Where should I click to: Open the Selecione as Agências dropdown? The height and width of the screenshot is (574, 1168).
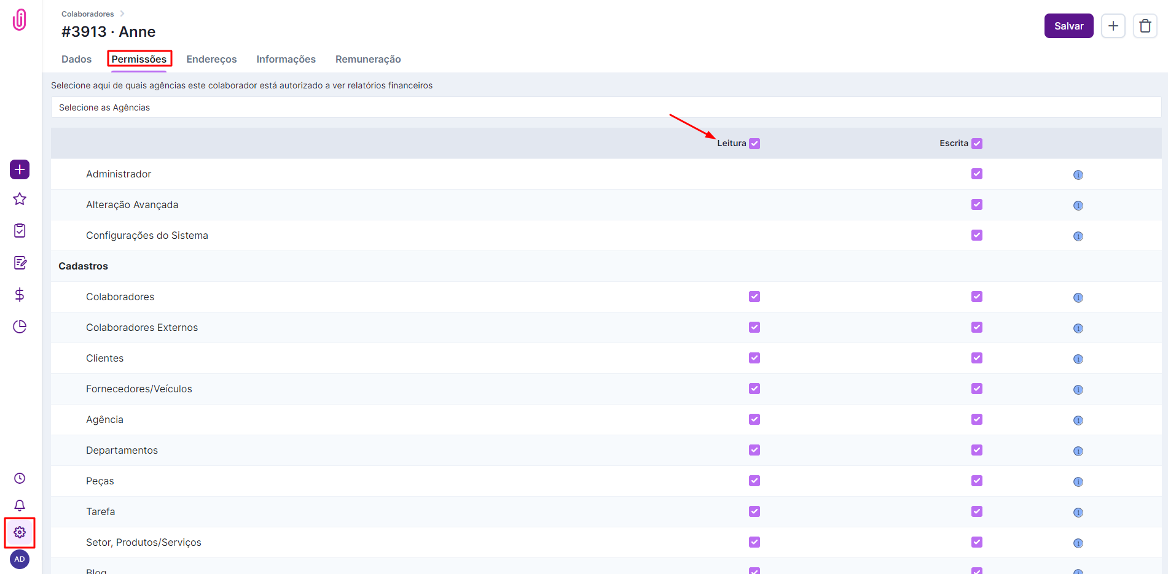point(605,107)
